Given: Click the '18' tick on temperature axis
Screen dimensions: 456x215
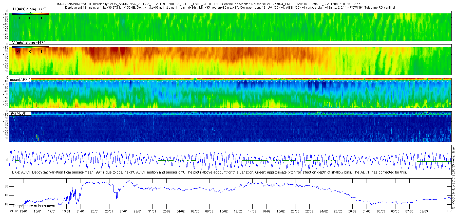Looking at the screenshot, I should pyautogui.click(x=6, y=195).
